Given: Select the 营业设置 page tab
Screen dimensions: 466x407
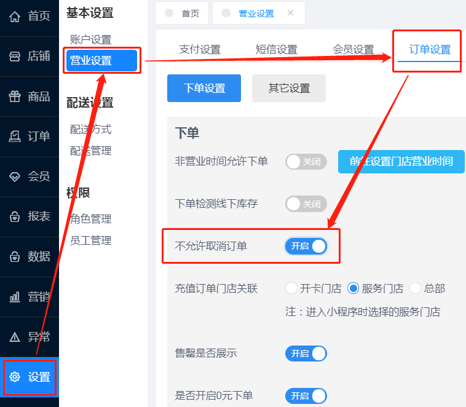Looking at the screenshot, I should click(x=259, y=13).
